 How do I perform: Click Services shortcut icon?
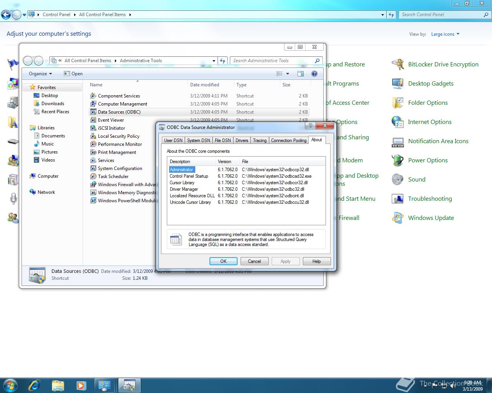tap(93, 160)
